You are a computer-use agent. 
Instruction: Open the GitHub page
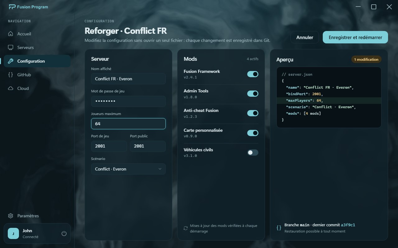point(37,75)
